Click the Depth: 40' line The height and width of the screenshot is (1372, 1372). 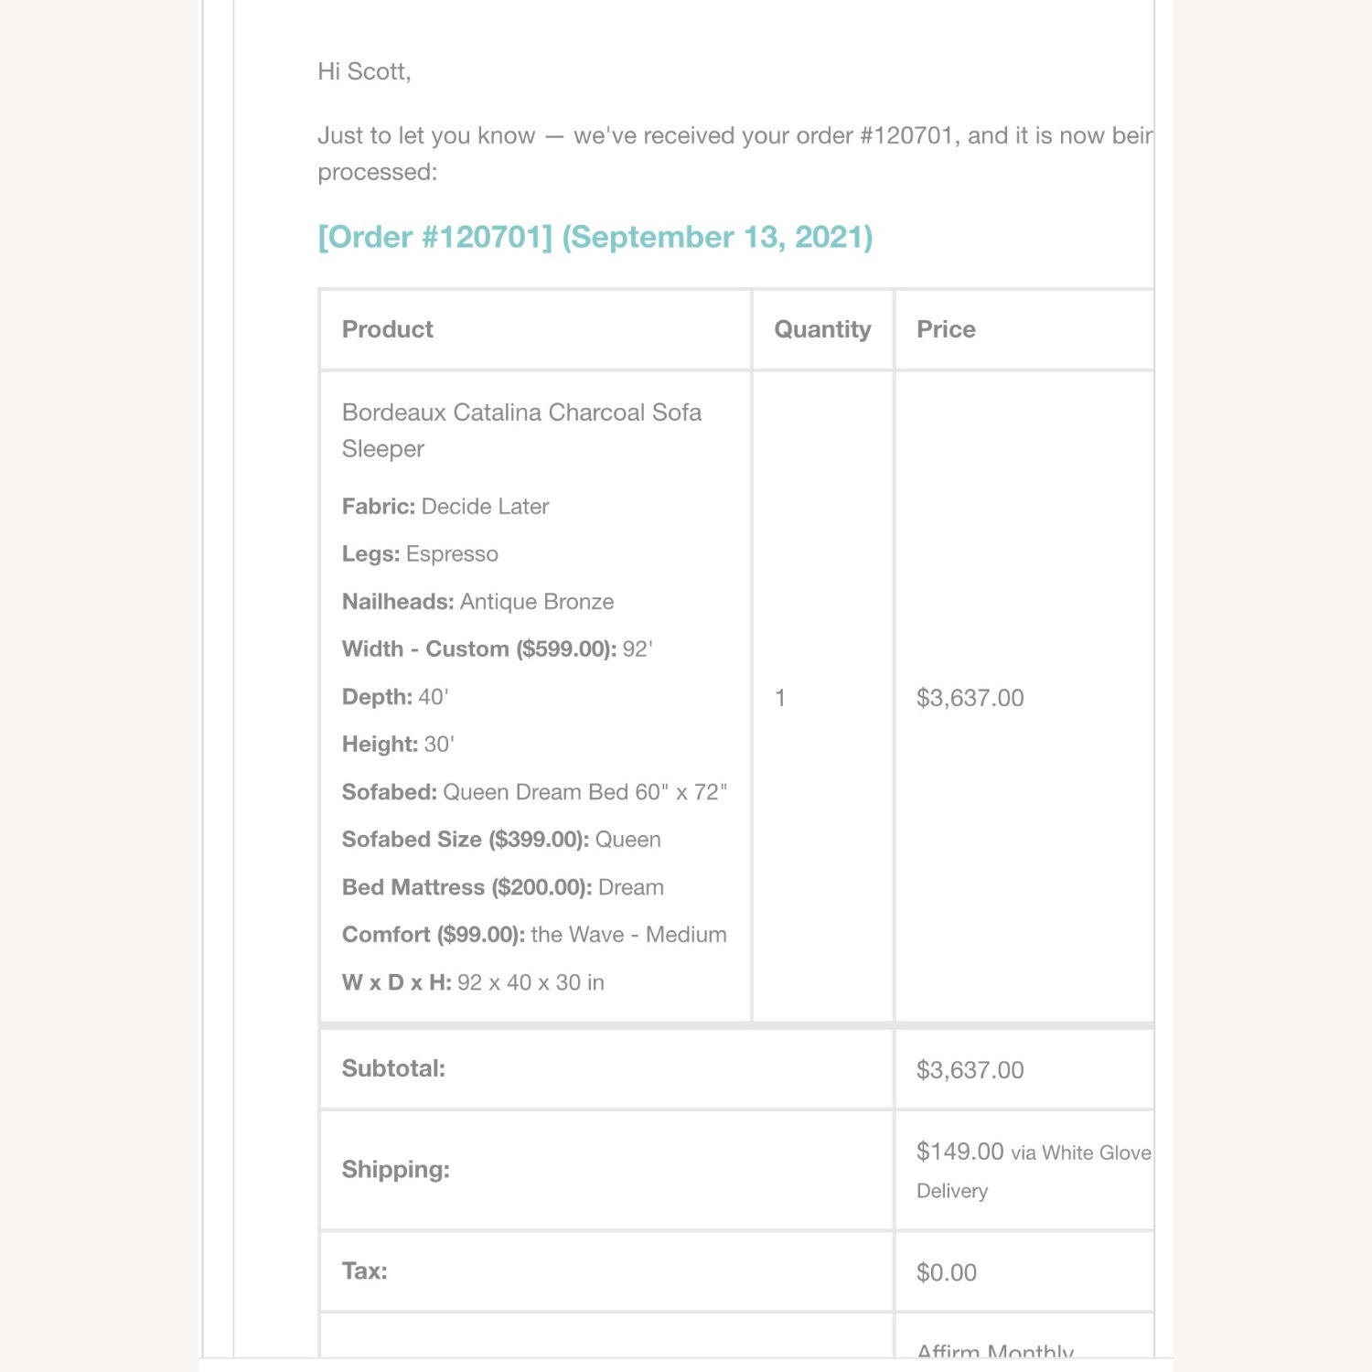coord(395,697)
